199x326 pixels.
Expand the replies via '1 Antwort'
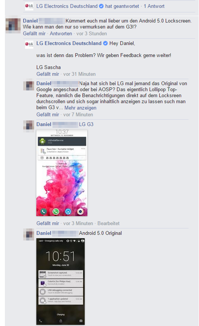154,6
